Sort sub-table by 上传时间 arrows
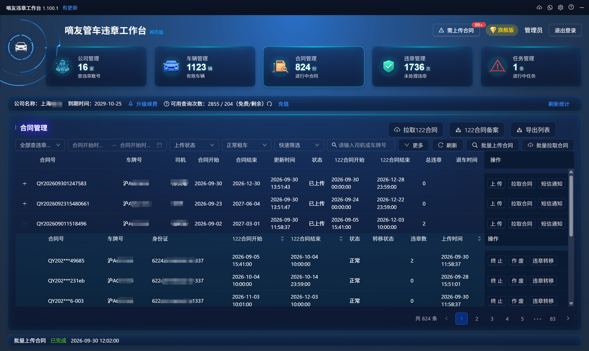This screenshot has width=589, height=351. pyautogui.click(x=479, y=239)
